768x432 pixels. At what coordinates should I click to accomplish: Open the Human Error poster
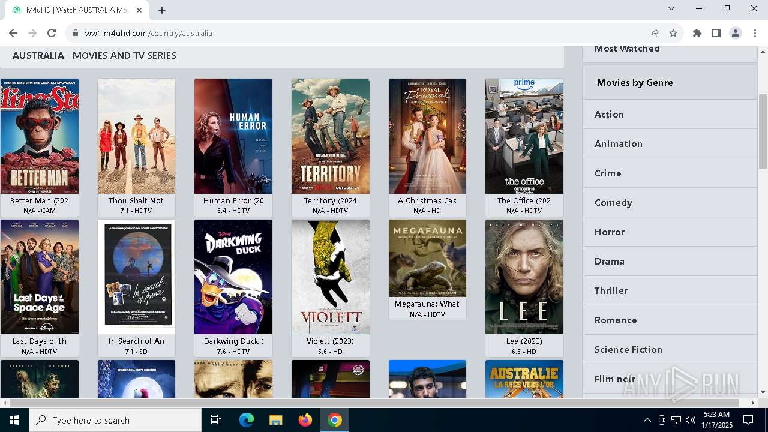pyautogui.click(x=233, y=136)
